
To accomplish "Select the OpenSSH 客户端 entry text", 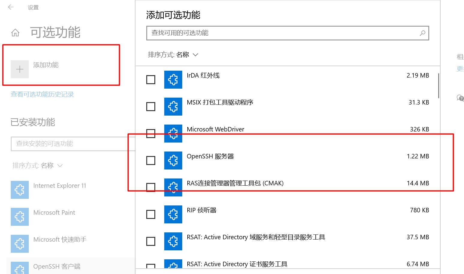I will pos(57,267).
